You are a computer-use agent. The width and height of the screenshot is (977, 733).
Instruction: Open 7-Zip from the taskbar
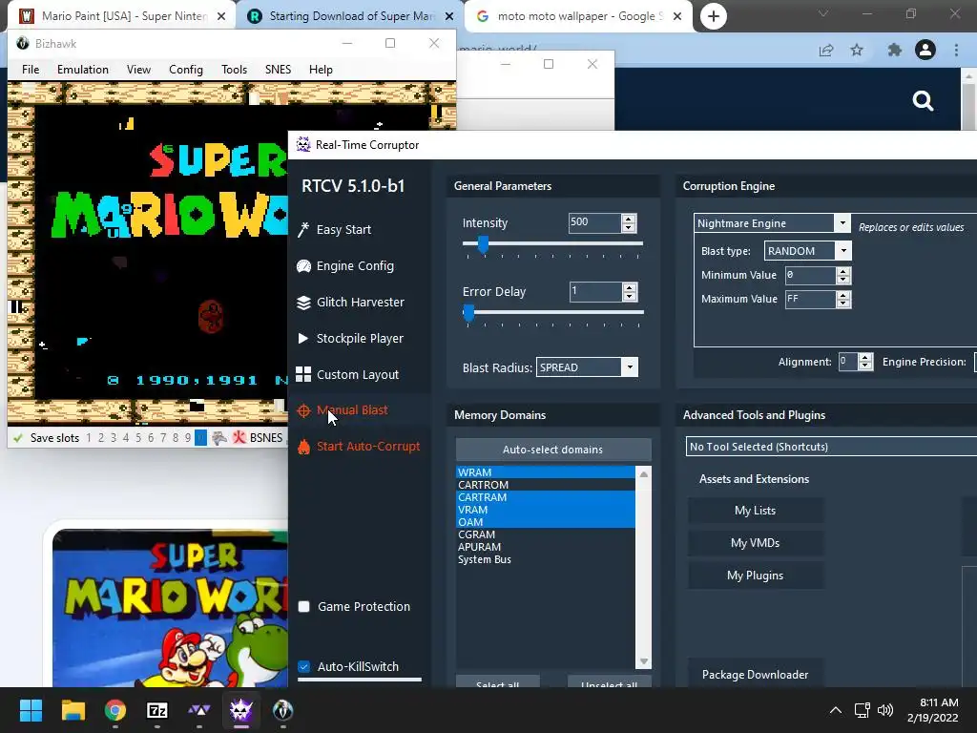[157, 710]
